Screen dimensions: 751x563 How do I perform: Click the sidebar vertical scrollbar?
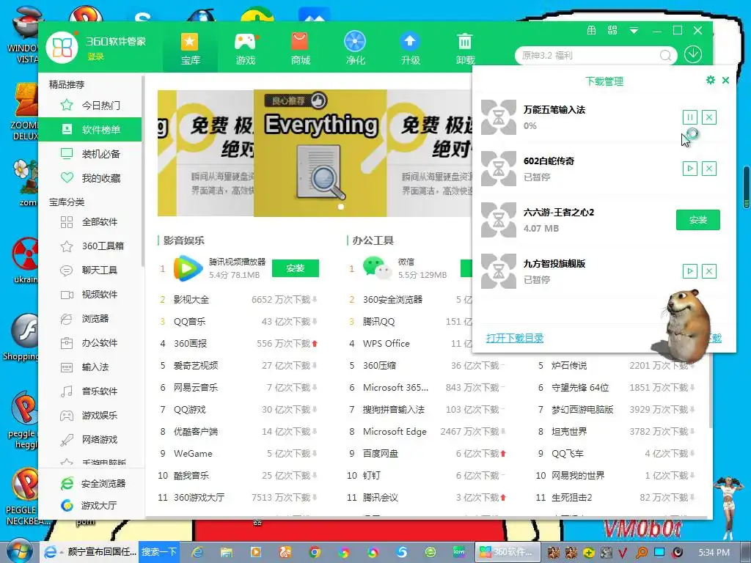coord(143,172)
